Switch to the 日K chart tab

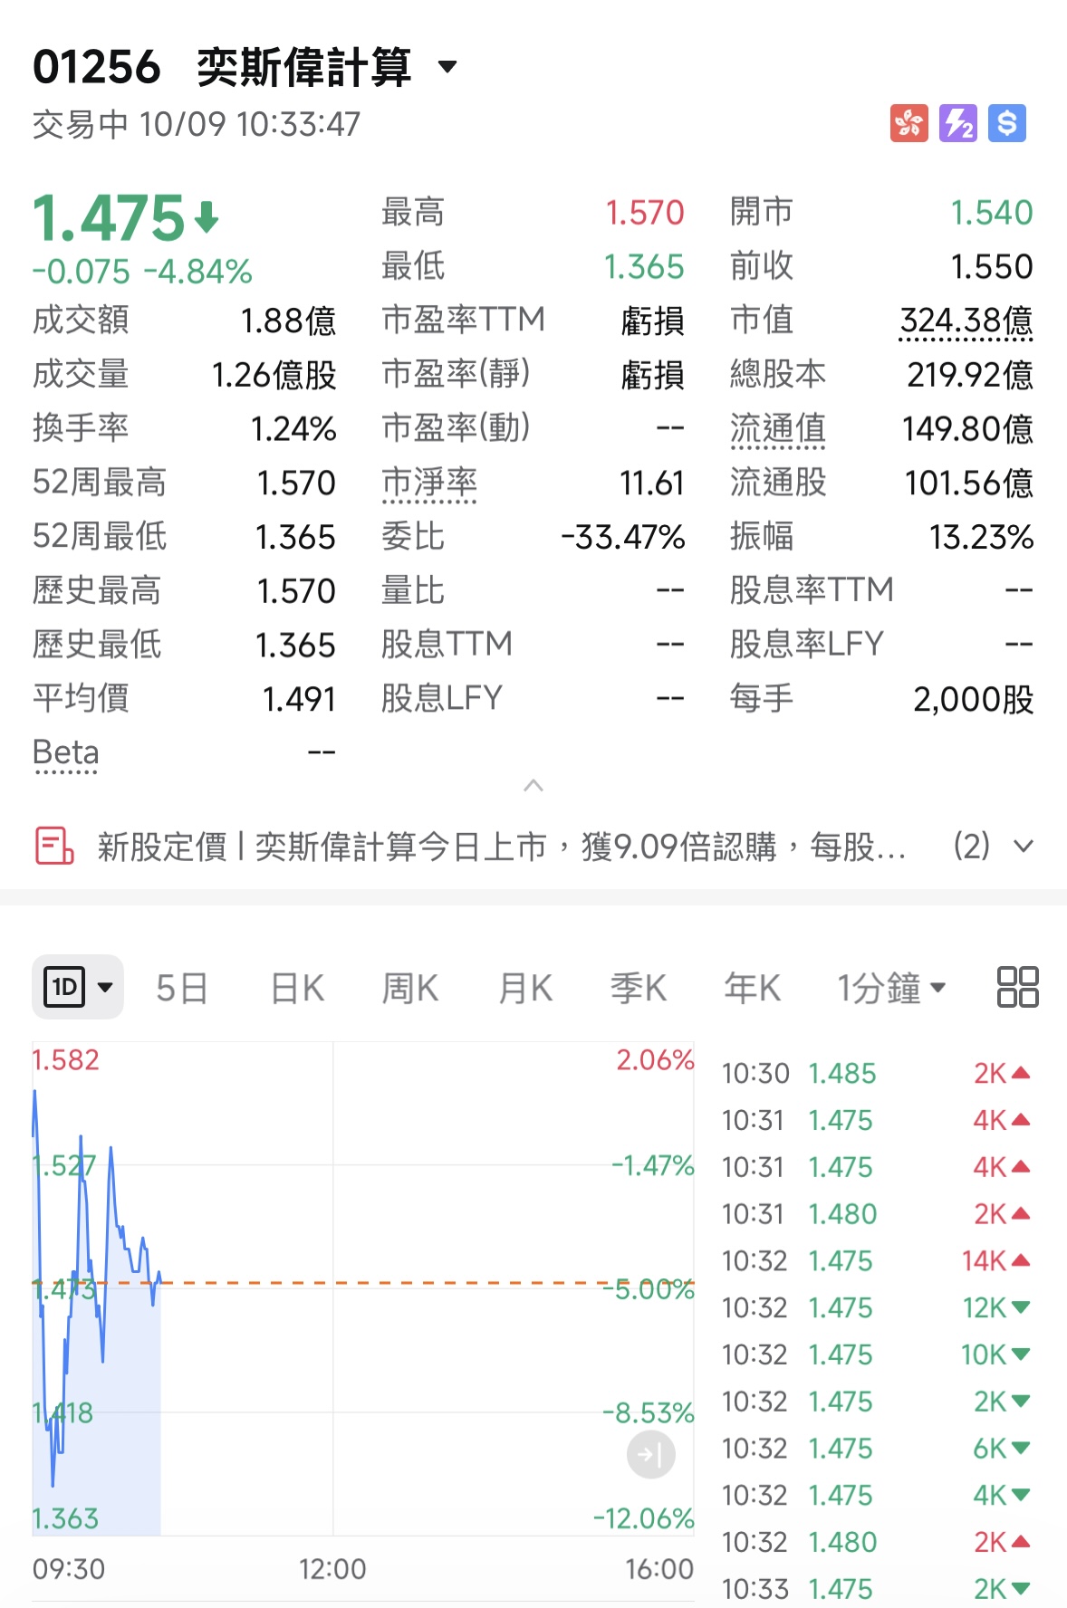[297, 988]
